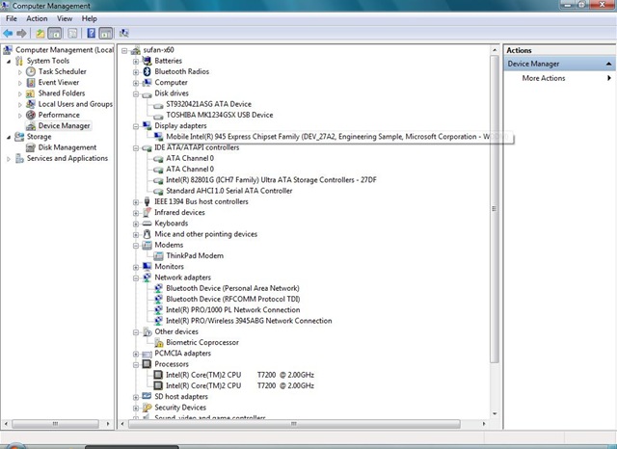Click the Disk Management icon

pyautogui.click(x=31, y=147)
